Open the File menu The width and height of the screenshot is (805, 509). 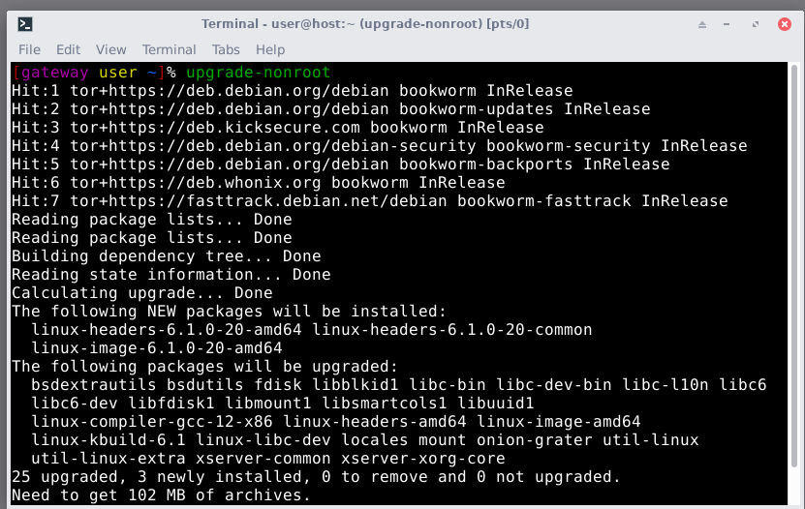point(29,49)
